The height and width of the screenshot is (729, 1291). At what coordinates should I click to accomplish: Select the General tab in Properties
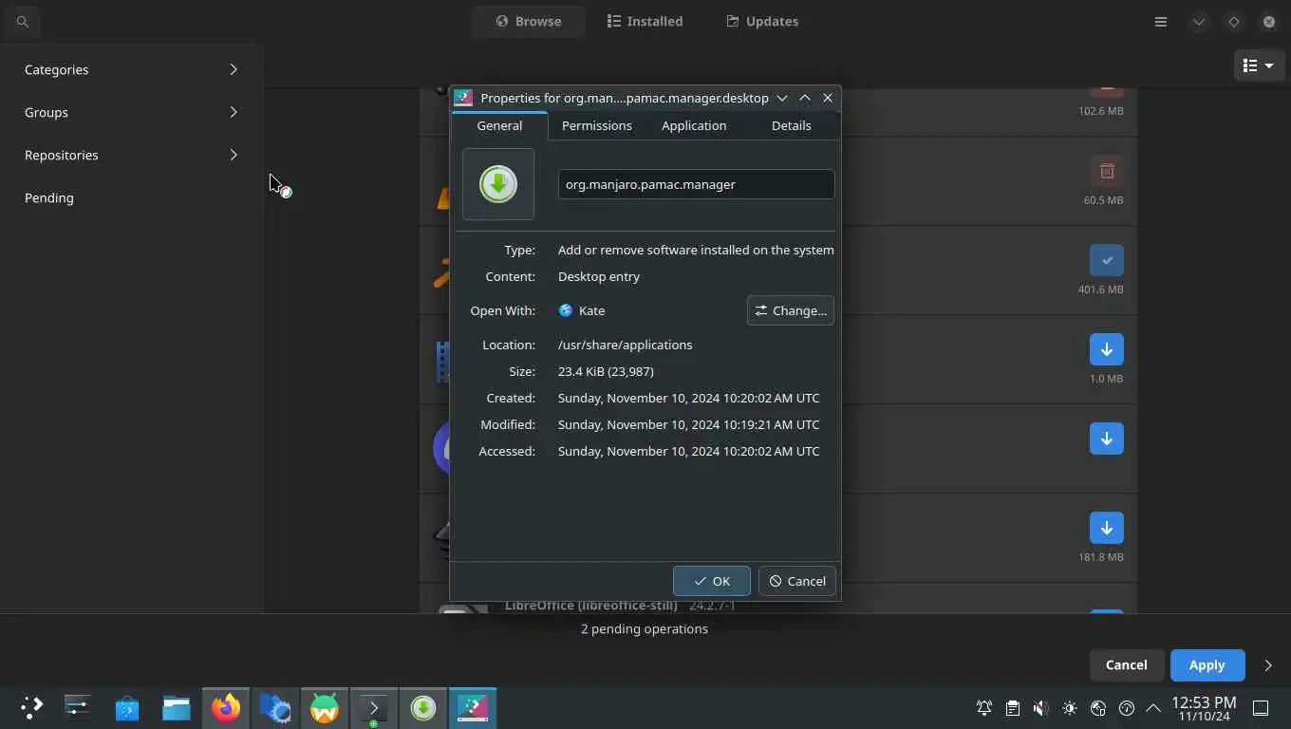[499, 125]
